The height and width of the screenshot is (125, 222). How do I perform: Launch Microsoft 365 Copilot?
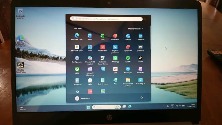coord(90,60)
